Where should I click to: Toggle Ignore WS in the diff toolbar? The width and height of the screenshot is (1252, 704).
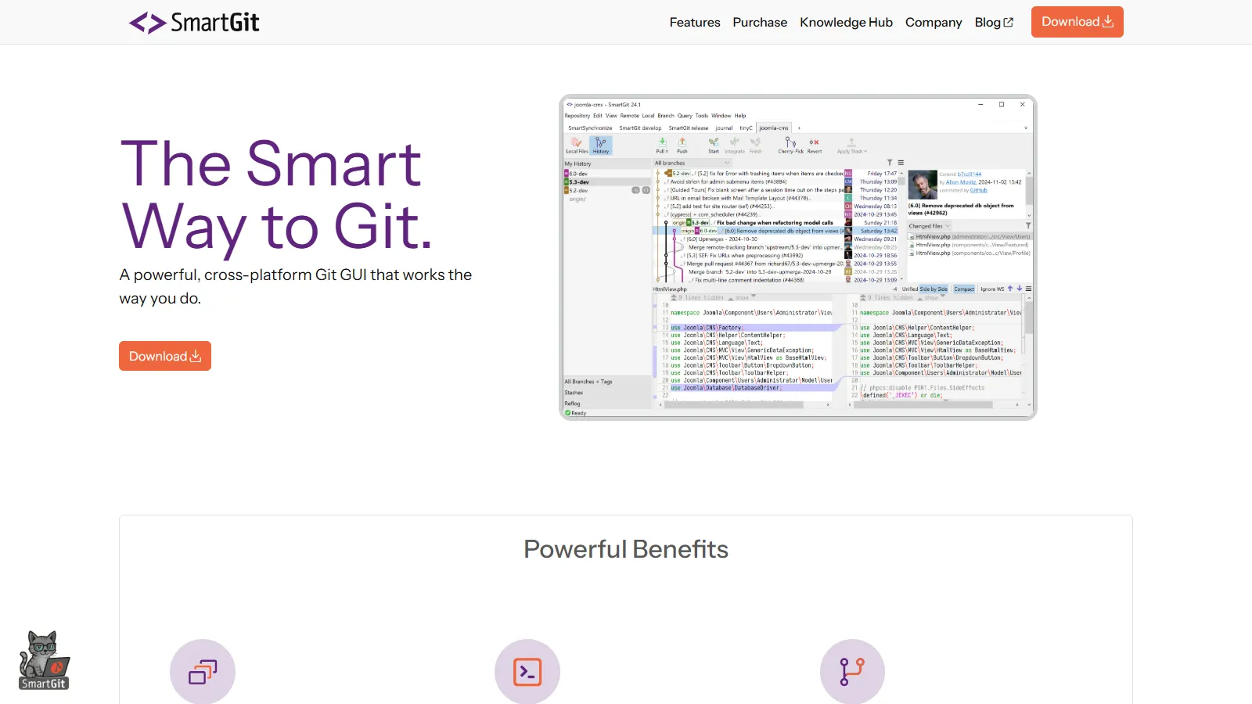coord(991,289)
